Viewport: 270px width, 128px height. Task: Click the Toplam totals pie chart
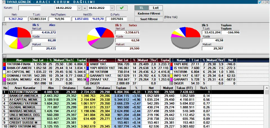tap(185, 39)
